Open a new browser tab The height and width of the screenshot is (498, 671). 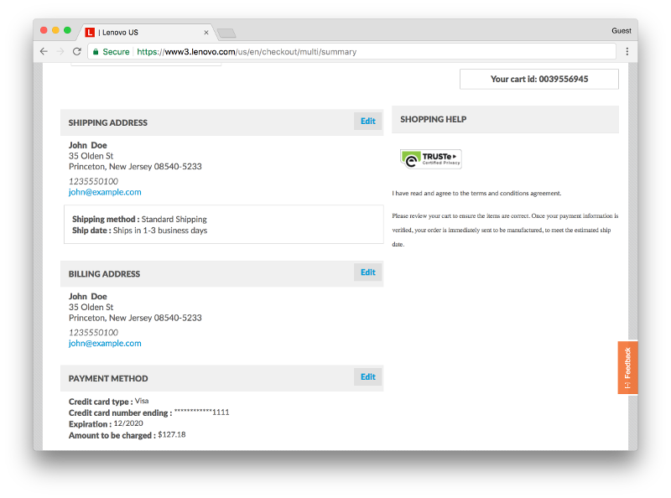point(226,33)
